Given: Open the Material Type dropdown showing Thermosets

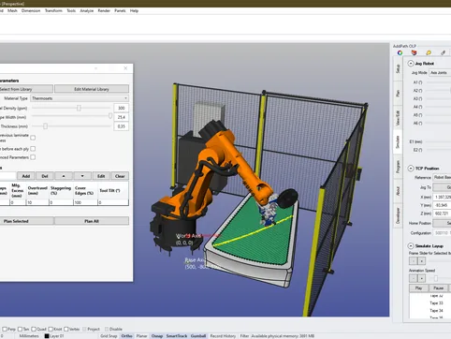Looking at the screenshot, I should pos(80,98).
